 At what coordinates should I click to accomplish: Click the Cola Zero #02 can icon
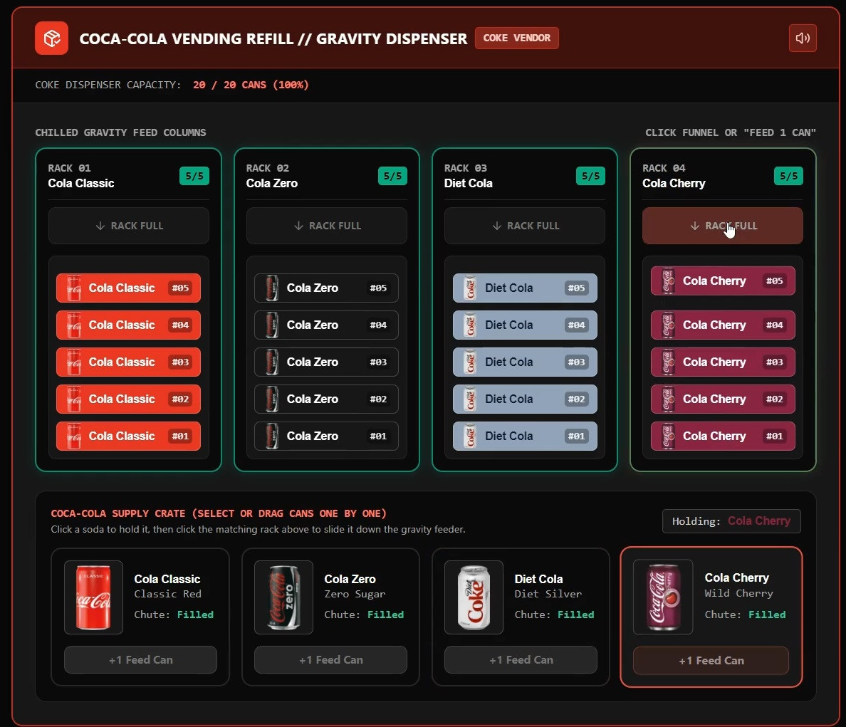[x=273, y=399]
